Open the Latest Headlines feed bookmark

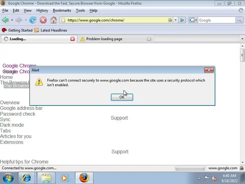pos(51,30)
